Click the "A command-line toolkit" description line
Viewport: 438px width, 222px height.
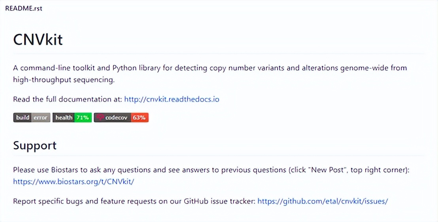click(x=210, y=68)
